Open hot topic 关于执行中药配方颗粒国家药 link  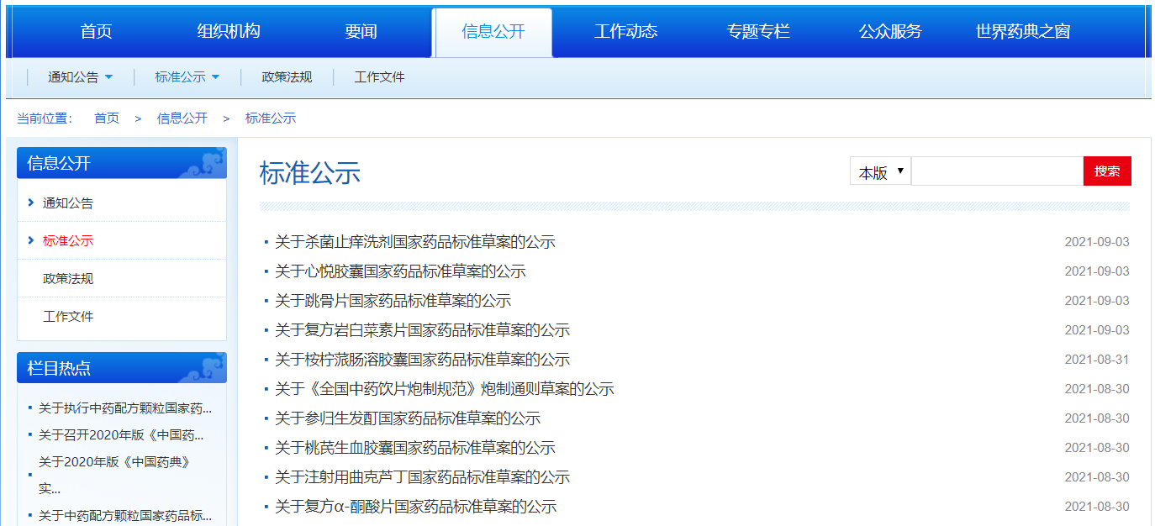pyautogui.click(x=125, y=408)
